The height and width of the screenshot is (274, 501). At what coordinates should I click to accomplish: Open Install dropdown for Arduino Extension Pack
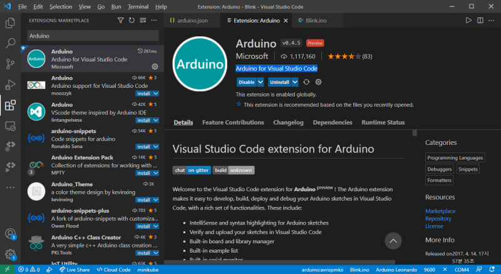pyautogui.click(x=155, y=173)
